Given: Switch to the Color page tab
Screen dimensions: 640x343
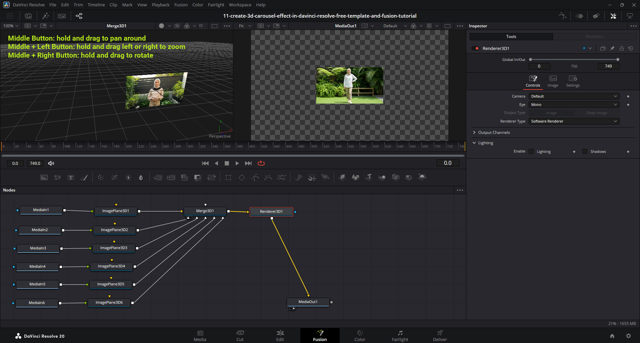Looking at the screenshot, I should click(360, 335).
